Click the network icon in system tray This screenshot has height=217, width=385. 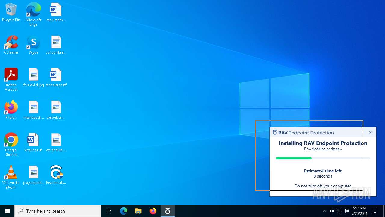point(339,211)
